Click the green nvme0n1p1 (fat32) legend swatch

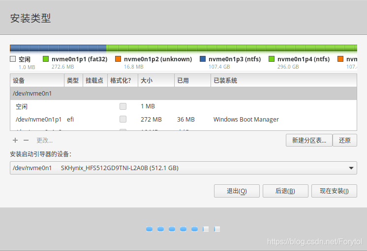click(x=46, y=59)
